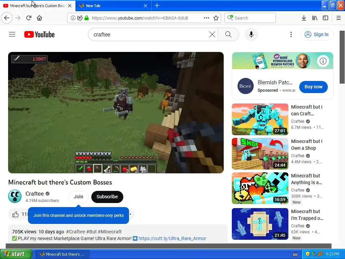The image size is (345, 259).
Task: Open the Minecraft but I Own a Shop thumbnail
Action: pyautogui.click(x=260, y=153)
